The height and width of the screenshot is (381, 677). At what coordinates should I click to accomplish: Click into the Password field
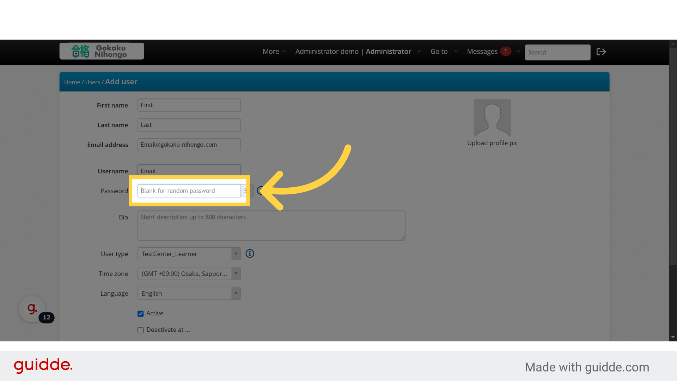click(x=189, y=191)
